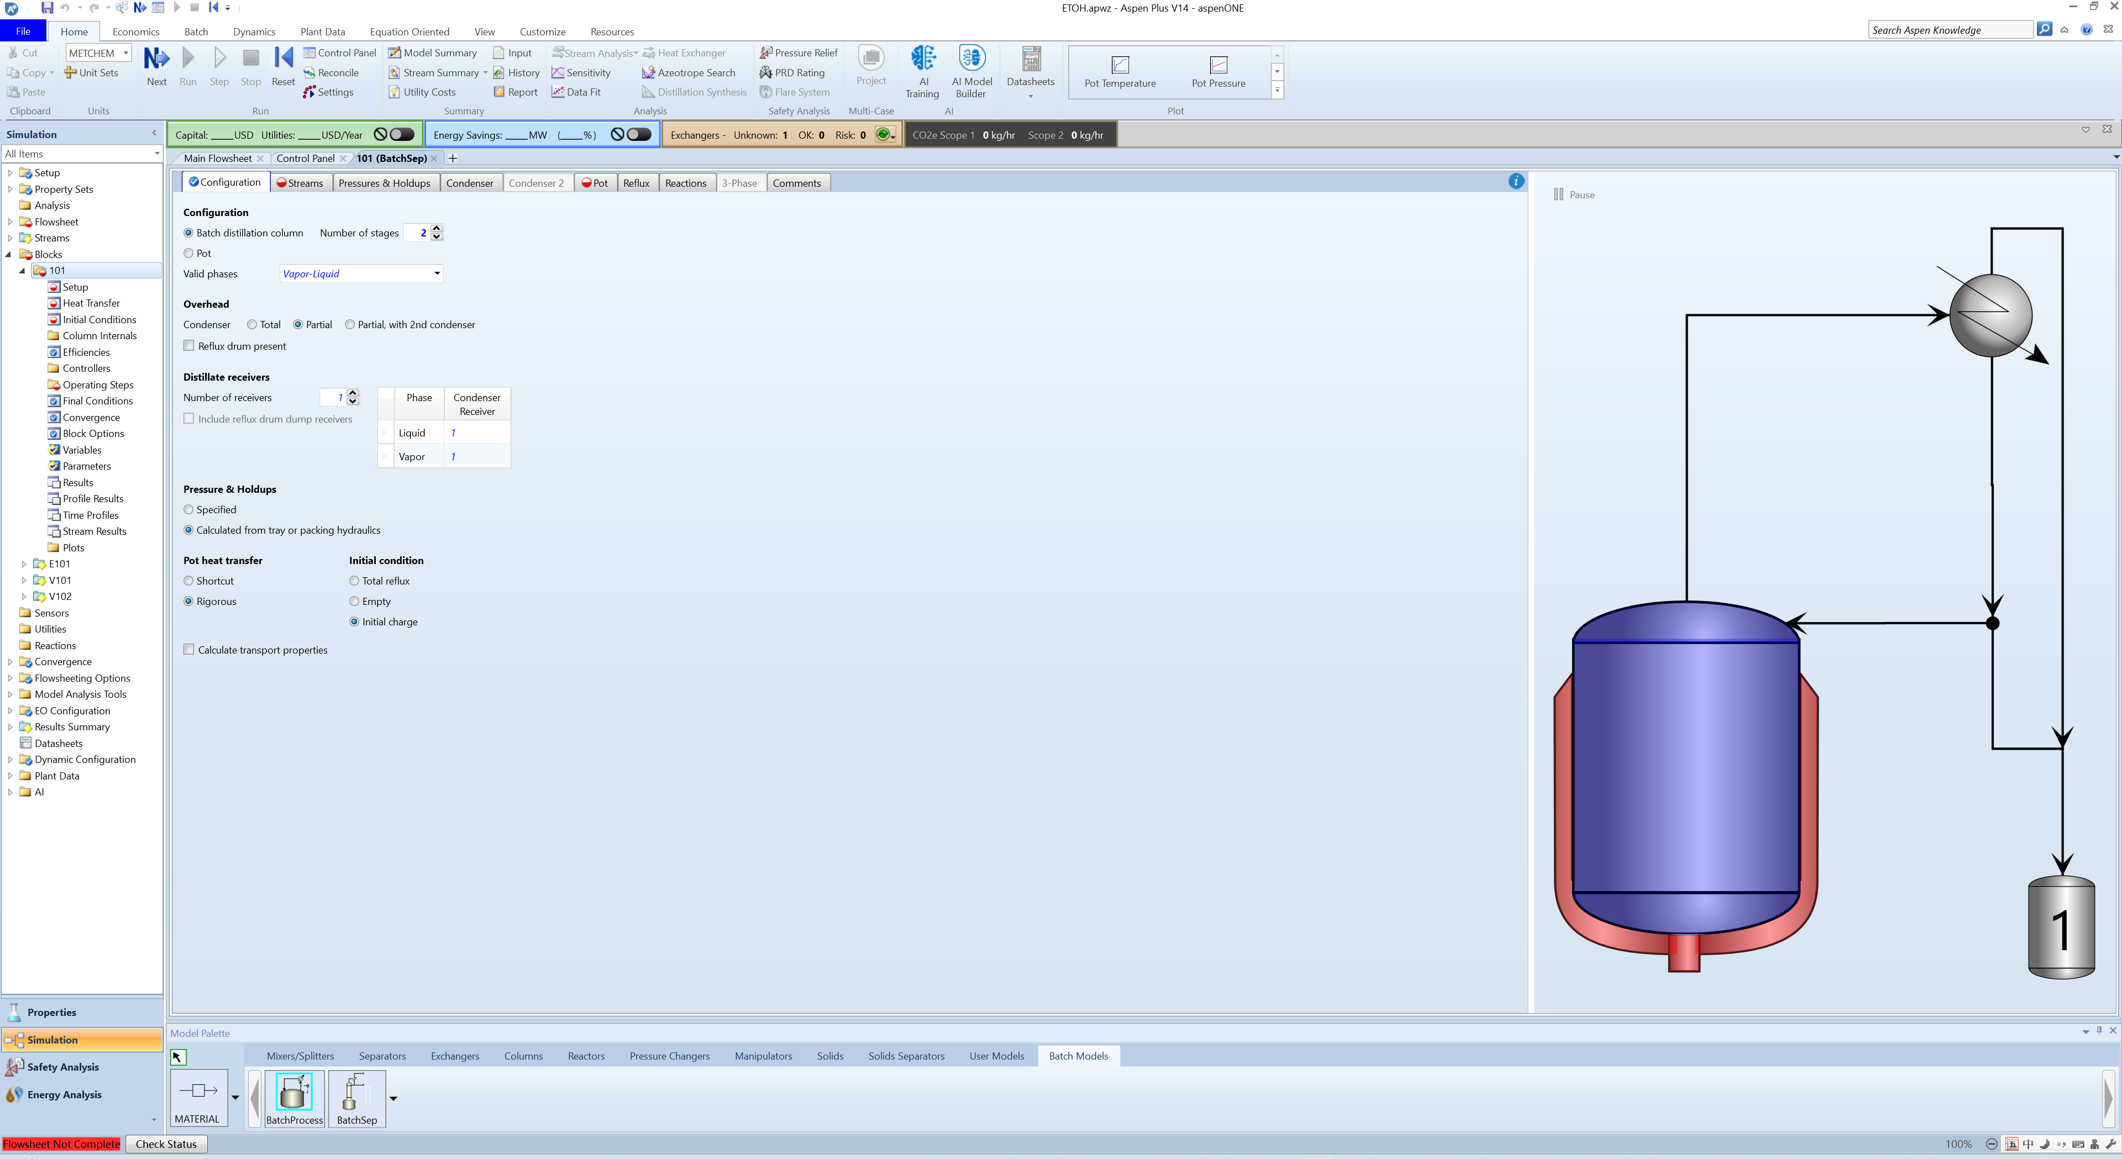The image size is (2122, 1159).
Task: Select Total condenser radio option
Action: [x=252, y=324]
